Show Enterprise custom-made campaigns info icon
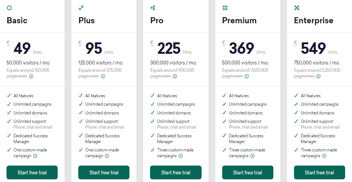 [324, 156]
